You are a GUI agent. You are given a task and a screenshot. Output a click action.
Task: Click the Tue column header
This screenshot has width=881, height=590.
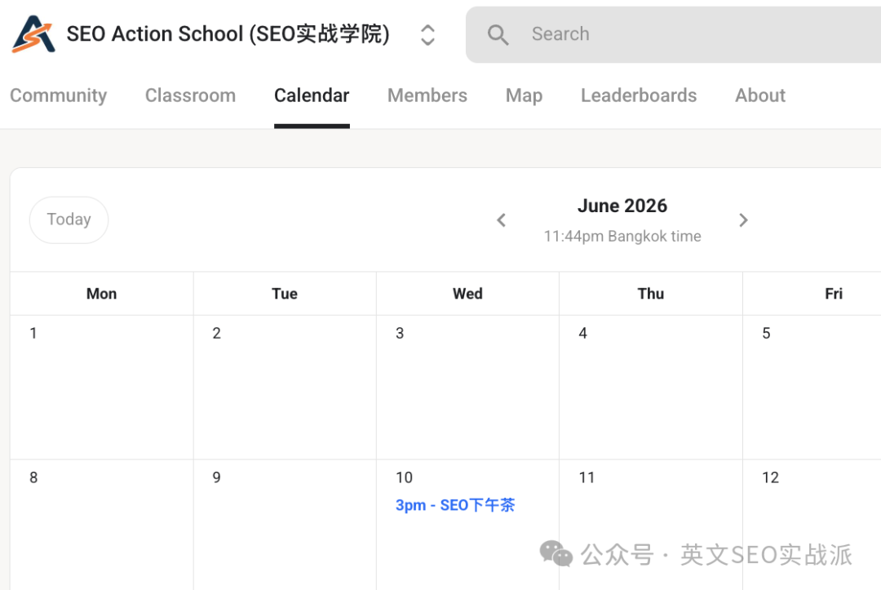pyautogui.click(x=285, y=294)
